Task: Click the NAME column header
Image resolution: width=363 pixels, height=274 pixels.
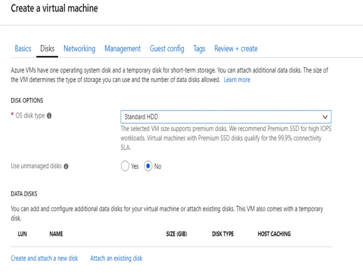Action: [56, 234]
